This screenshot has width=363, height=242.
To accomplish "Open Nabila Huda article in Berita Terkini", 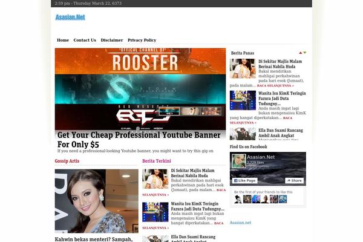I will (x=192, y=173).
